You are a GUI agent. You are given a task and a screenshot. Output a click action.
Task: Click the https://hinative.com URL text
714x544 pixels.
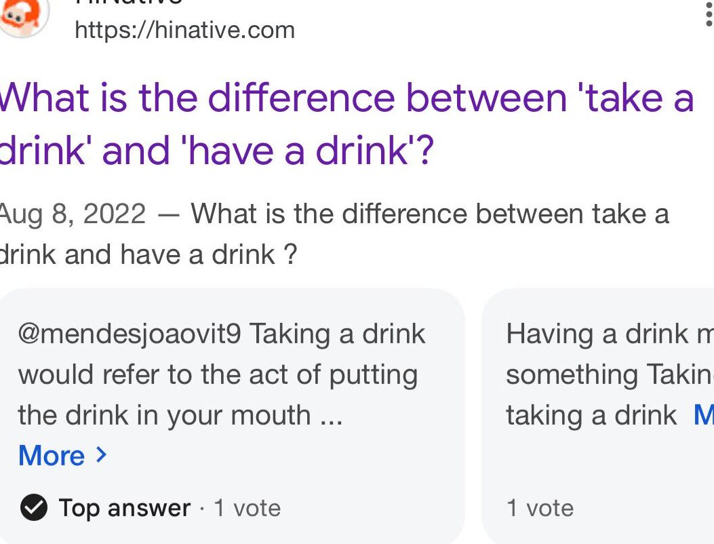tap(184, 30)
